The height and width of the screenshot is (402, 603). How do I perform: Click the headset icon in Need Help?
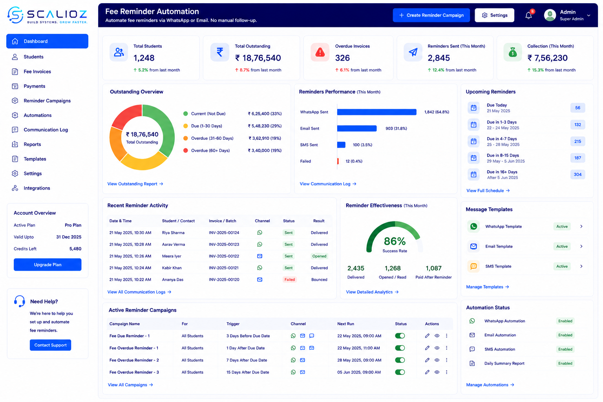click(19, 301)
